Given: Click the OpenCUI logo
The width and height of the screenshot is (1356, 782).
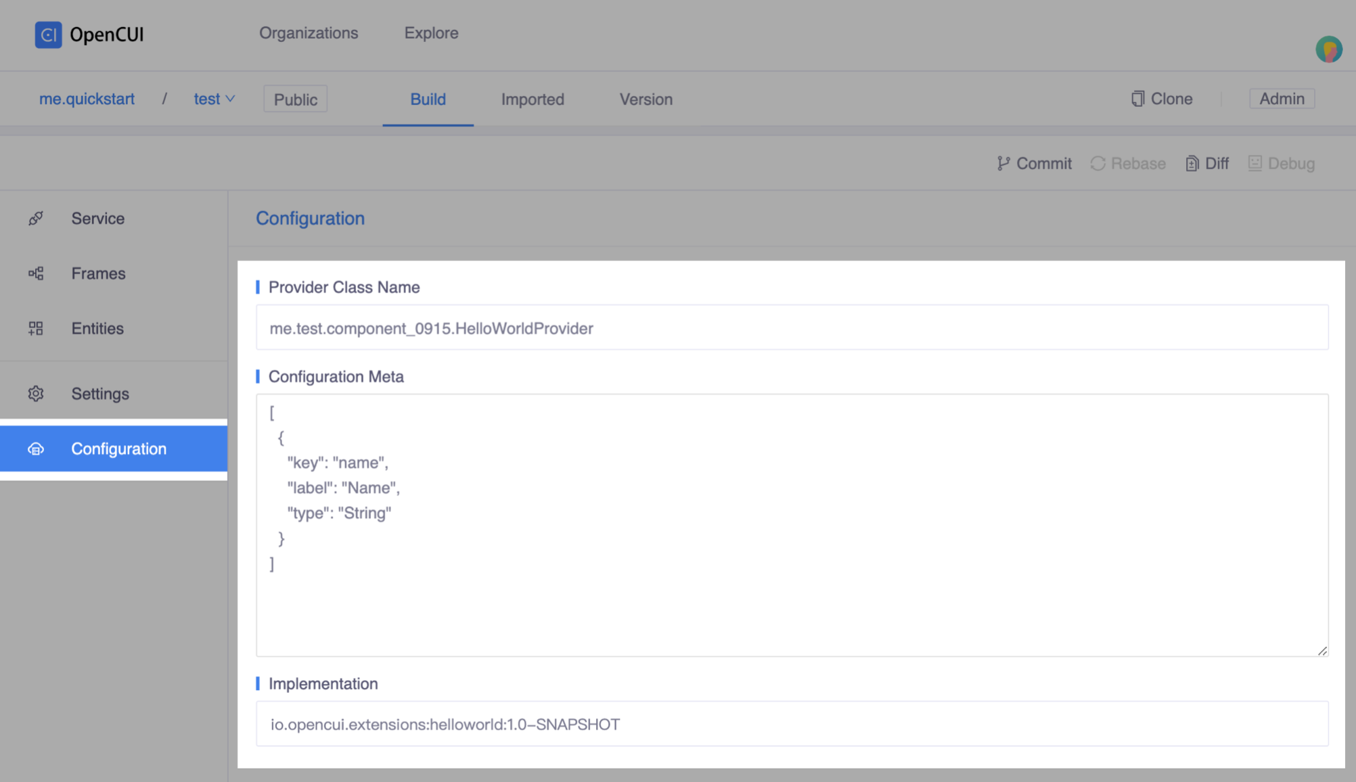Looking at the screenshot, I should pos(88,34).
